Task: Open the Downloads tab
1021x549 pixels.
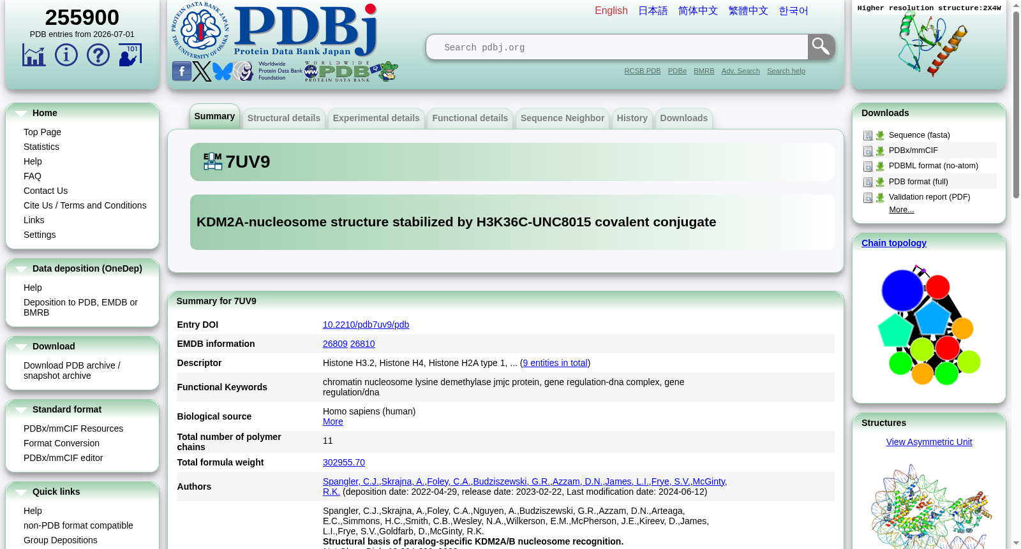Action: [x=684, y=118]
